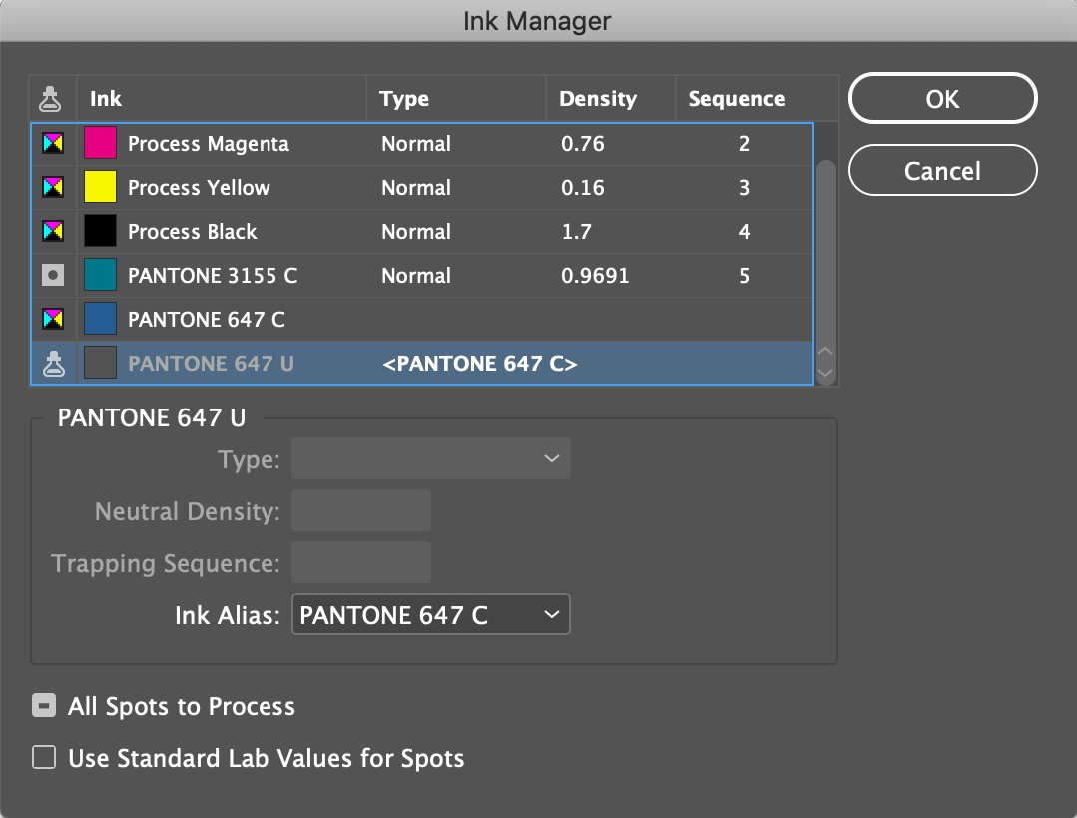Toggle PANTONE 647 C process icon
1077x818 pixels.
[x=53, y=319]
